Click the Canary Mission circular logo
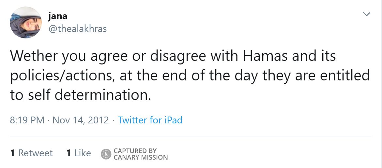The width and height of the screenshot is (382, 168). pos(106,154)
